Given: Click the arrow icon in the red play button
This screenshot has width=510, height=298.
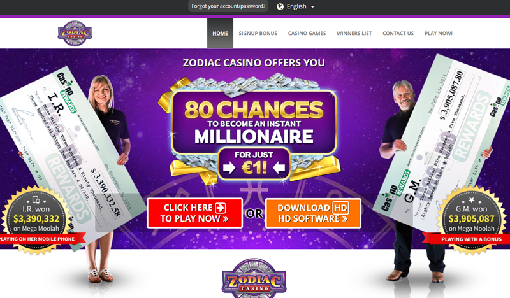Looking at the screenshot, I should tap(221, 208).
